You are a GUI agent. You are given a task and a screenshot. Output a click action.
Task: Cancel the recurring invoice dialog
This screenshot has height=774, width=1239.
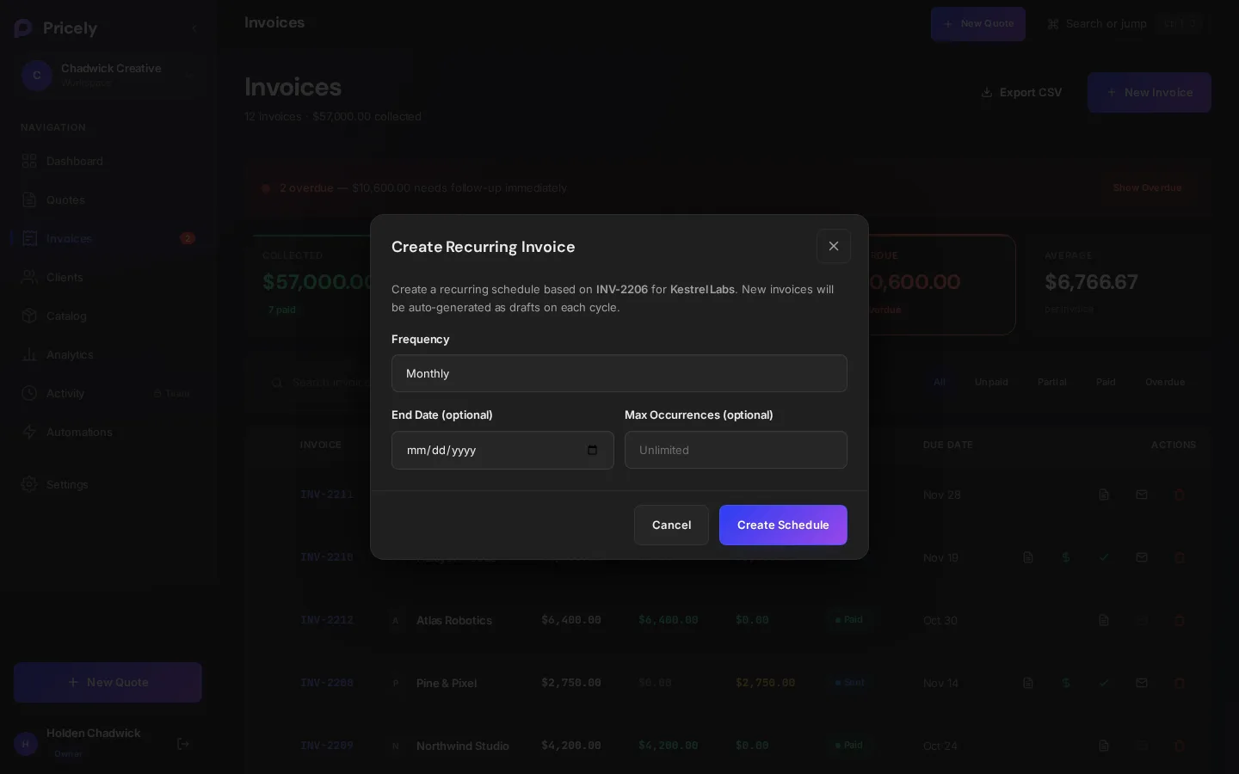[671, 525]
